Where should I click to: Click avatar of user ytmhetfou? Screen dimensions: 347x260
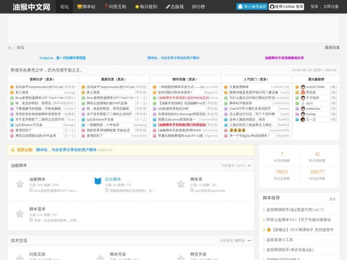point(303,109)
